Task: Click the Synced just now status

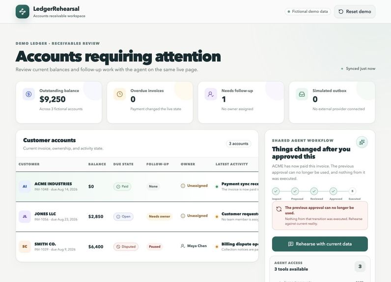Action: 358,68
